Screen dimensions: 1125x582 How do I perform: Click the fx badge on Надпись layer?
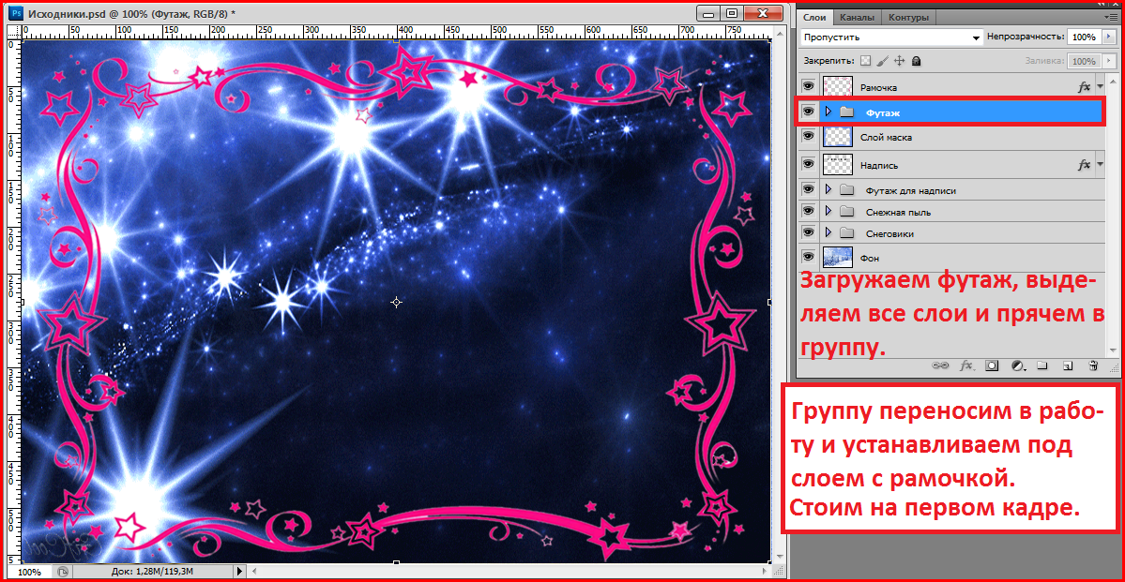(x=1084, y=165)
